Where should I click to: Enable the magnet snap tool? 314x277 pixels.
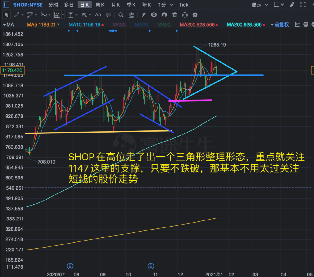tap(164, 15)
